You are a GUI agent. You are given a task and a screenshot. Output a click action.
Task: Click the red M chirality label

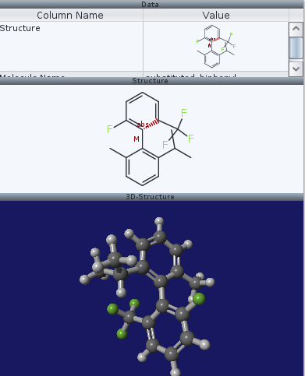(x=137, y=139)
